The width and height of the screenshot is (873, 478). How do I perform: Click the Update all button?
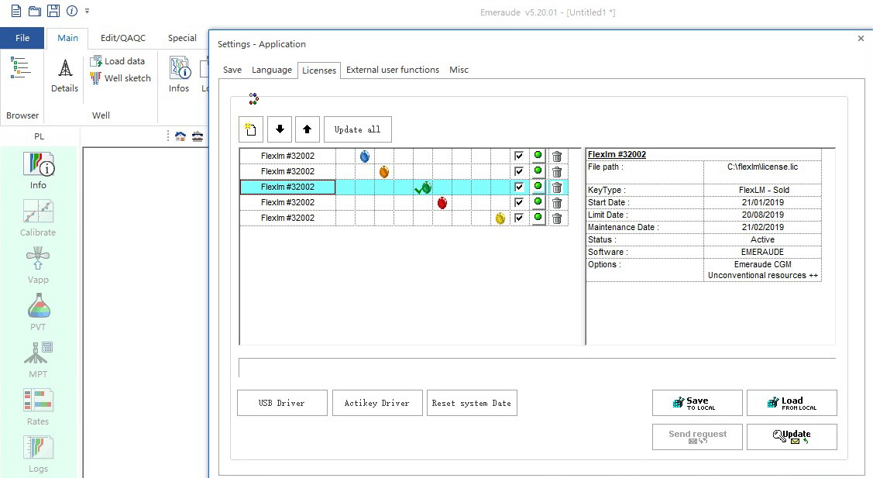pos(357,129)
